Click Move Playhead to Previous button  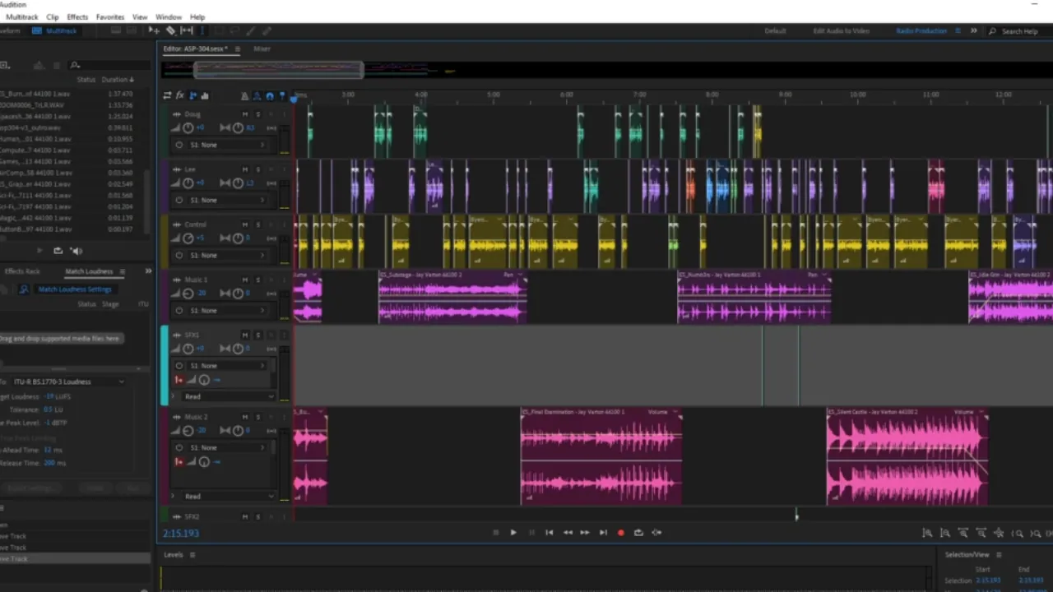[550, 533]
